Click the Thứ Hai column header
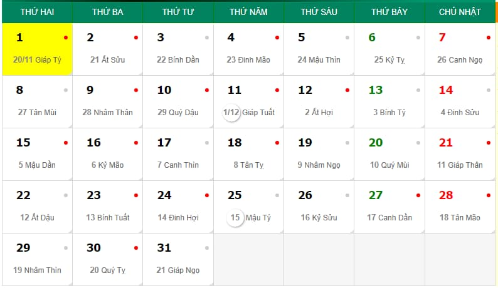The image size is (498, 288). pos(37,12)
